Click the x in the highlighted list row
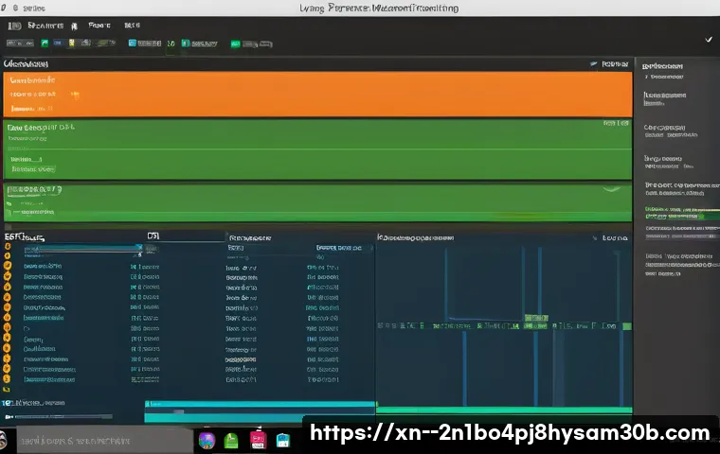Viewport: 720px width, 454px height. (138, 247)
